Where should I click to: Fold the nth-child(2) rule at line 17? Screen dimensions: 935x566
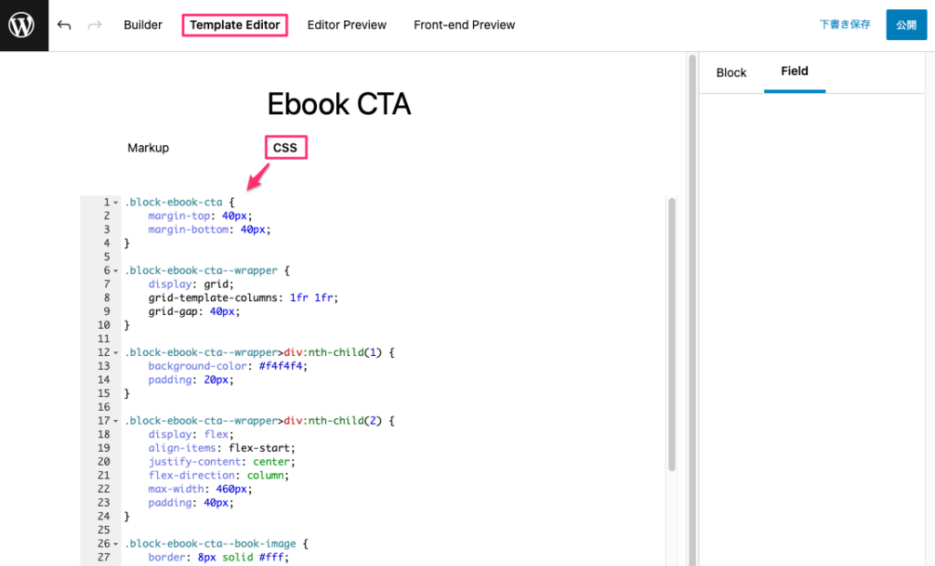coord(116,421)
